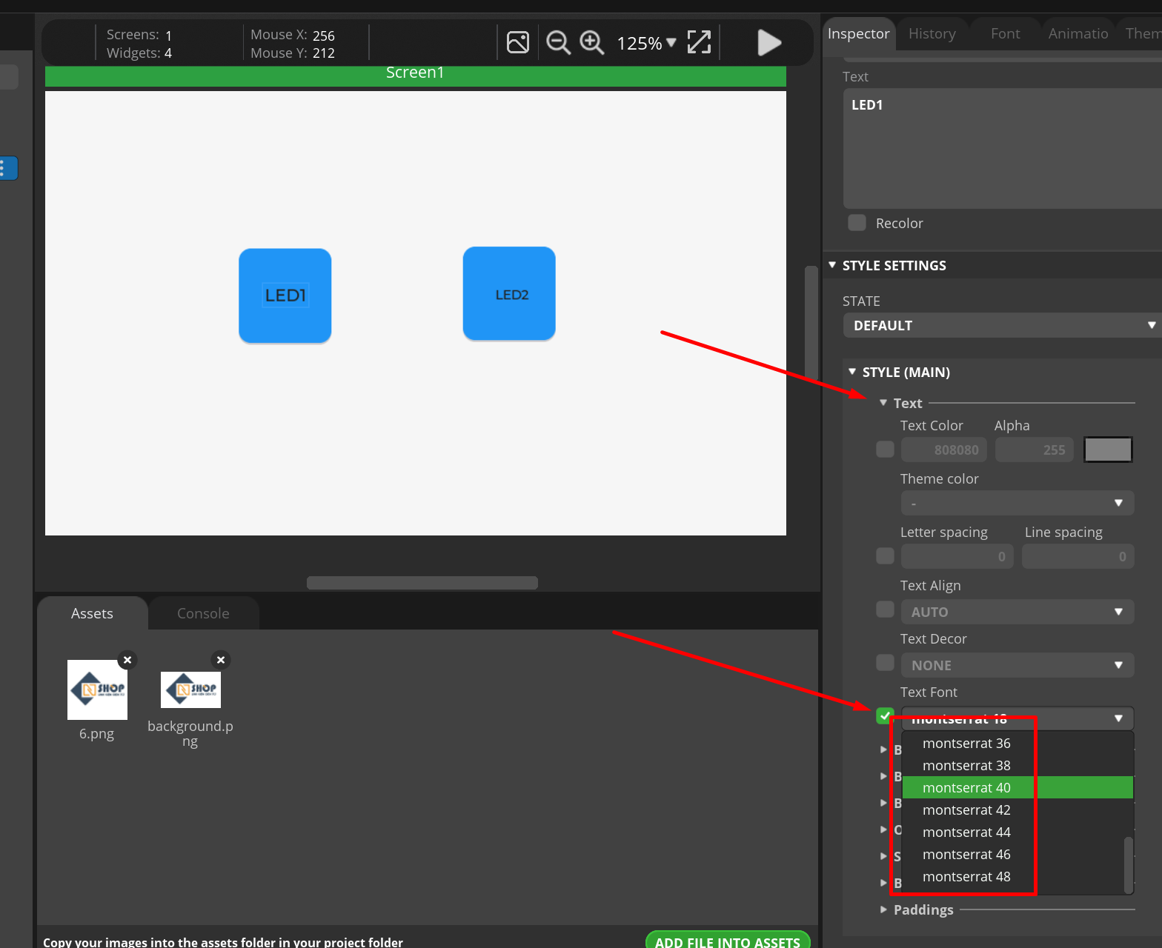The height and width of the screenshot is (948, 1162).
Task: Click the Line spacing value field
Action: coord(1078,556)
